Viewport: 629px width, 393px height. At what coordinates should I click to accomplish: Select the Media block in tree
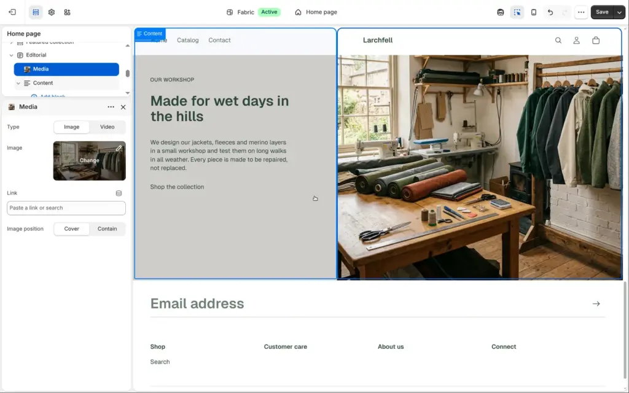(x=66, y=69)
